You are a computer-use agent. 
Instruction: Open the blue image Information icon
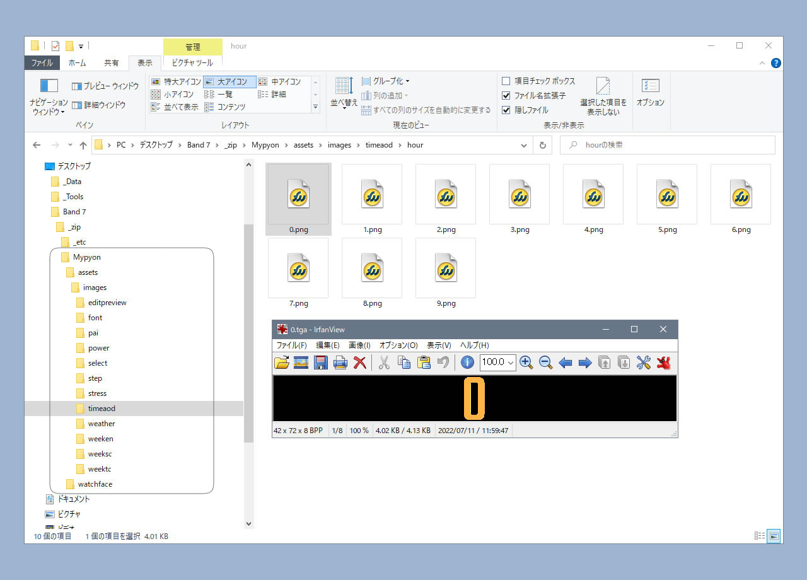[467, 362]
